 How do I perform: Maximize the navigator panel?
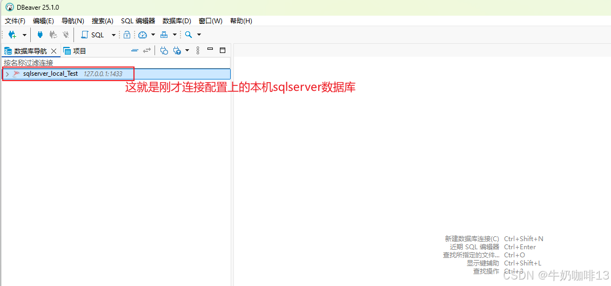click(x=223, y=50)
